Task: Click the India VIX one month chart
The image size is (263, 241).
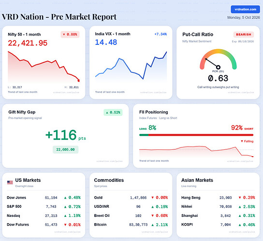Action: click(131, 67)
